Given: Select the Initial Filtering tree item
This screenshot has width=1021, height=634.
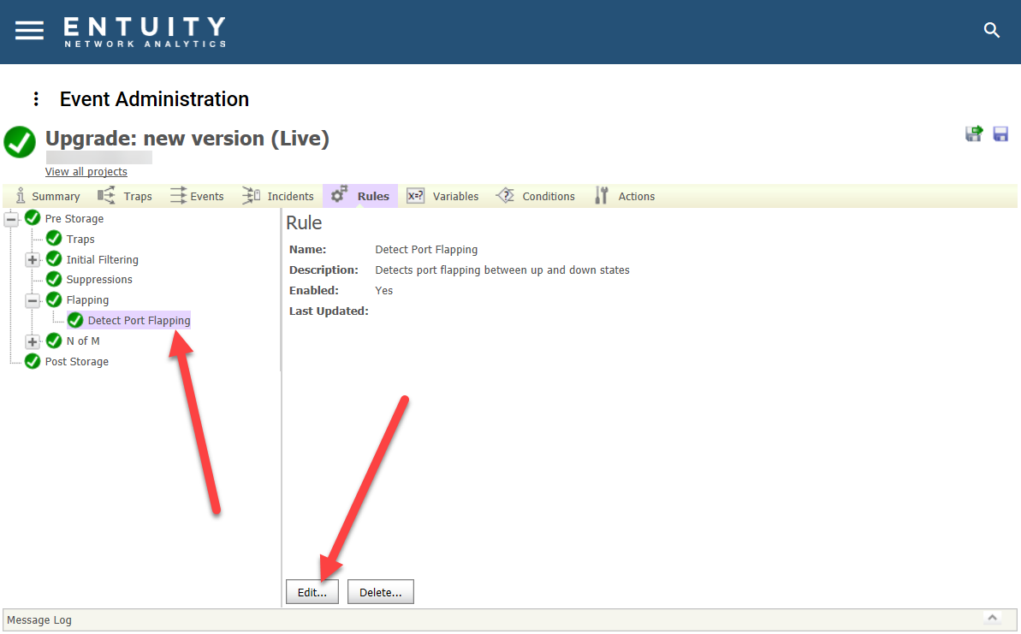Looking at the screenshot, I should click(102, 259).
